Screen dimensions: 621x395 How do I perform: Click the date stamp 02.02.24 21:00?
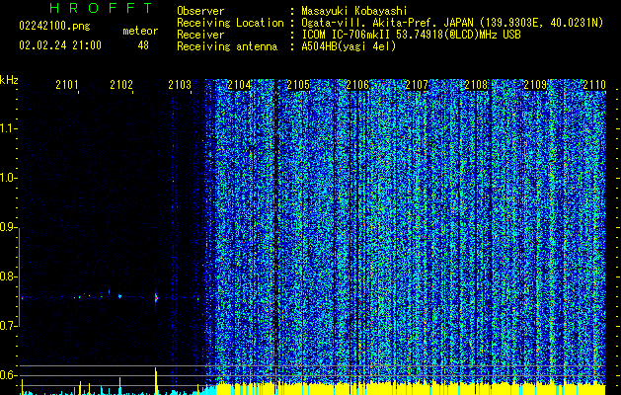point(60,45)
